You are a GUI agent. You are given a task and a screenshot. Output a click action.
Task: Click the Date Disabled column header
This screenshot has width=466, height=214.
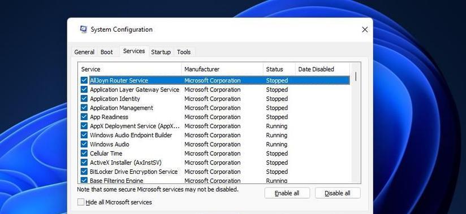(322, 69)
